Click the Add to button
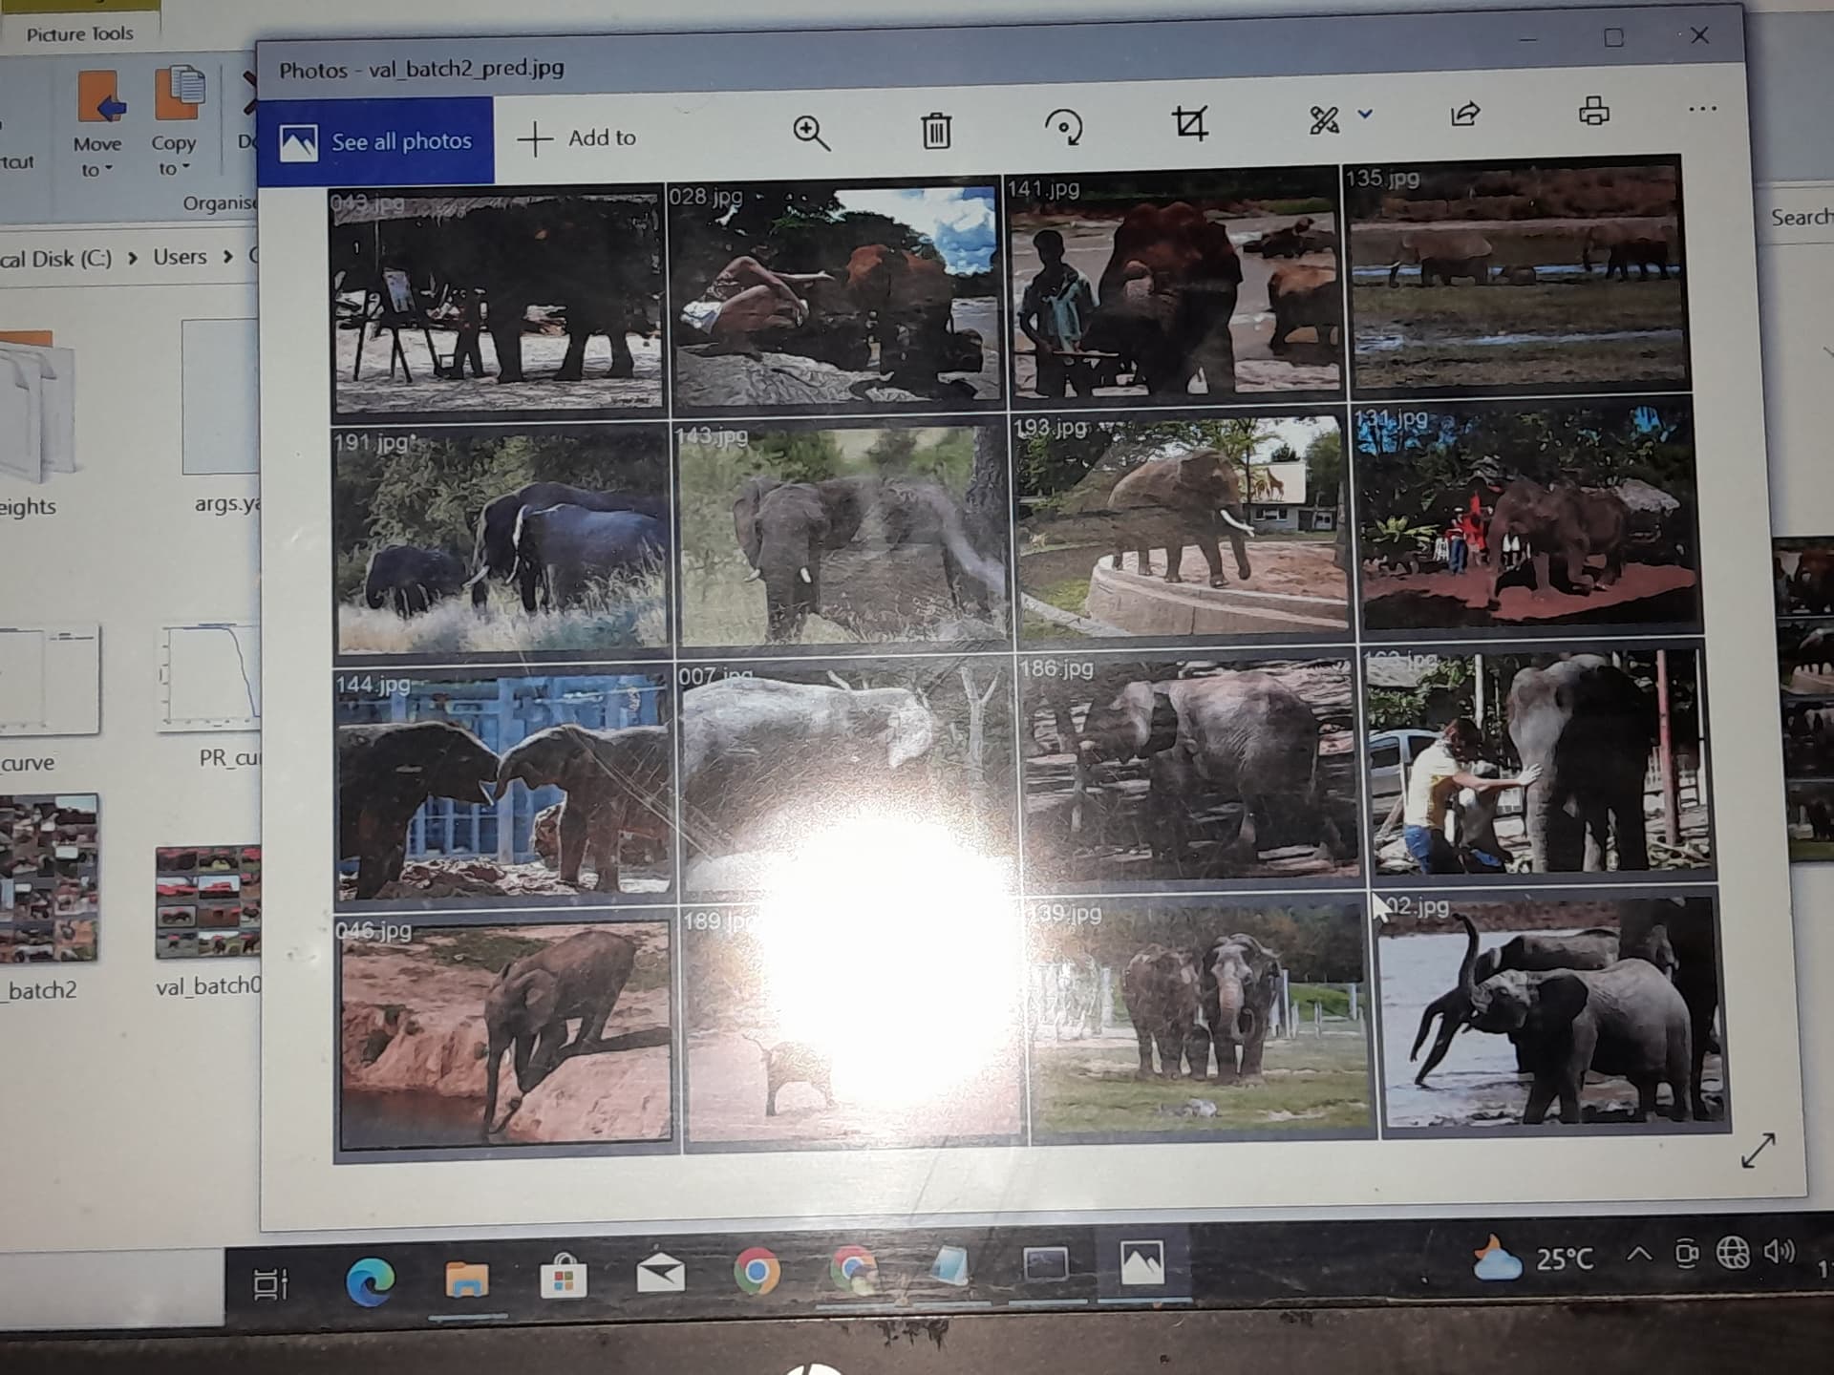This screenshot has width=1834, height=1375. coord(577,137)
